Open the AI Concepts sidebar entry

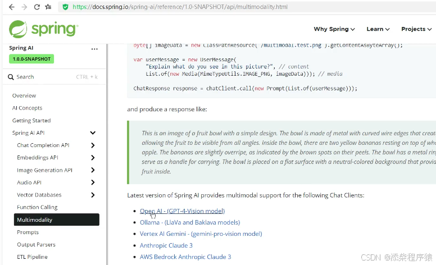click(x=27, y=108)
